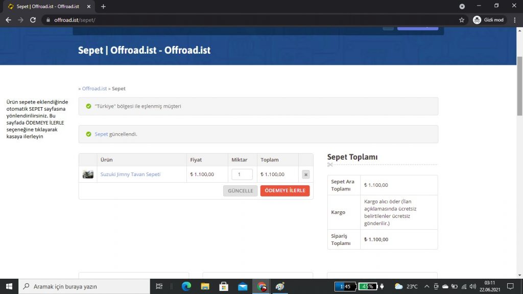Image resolution: width=523 pixels, height=294 pixels.
Task: Open the Chrome three-dot menu
Action: tap(515, 20)
